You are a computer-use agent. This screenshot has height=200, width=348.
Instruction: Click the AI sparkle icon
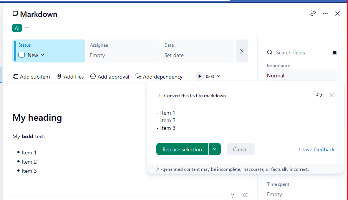click(245, 195)
